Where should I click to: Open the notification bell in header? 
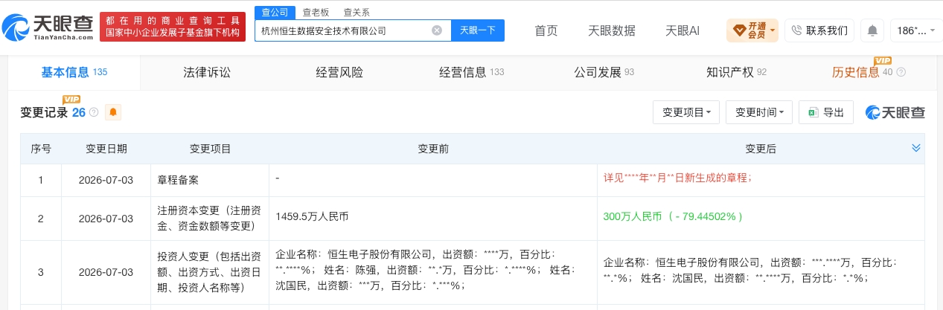(872, 30)
